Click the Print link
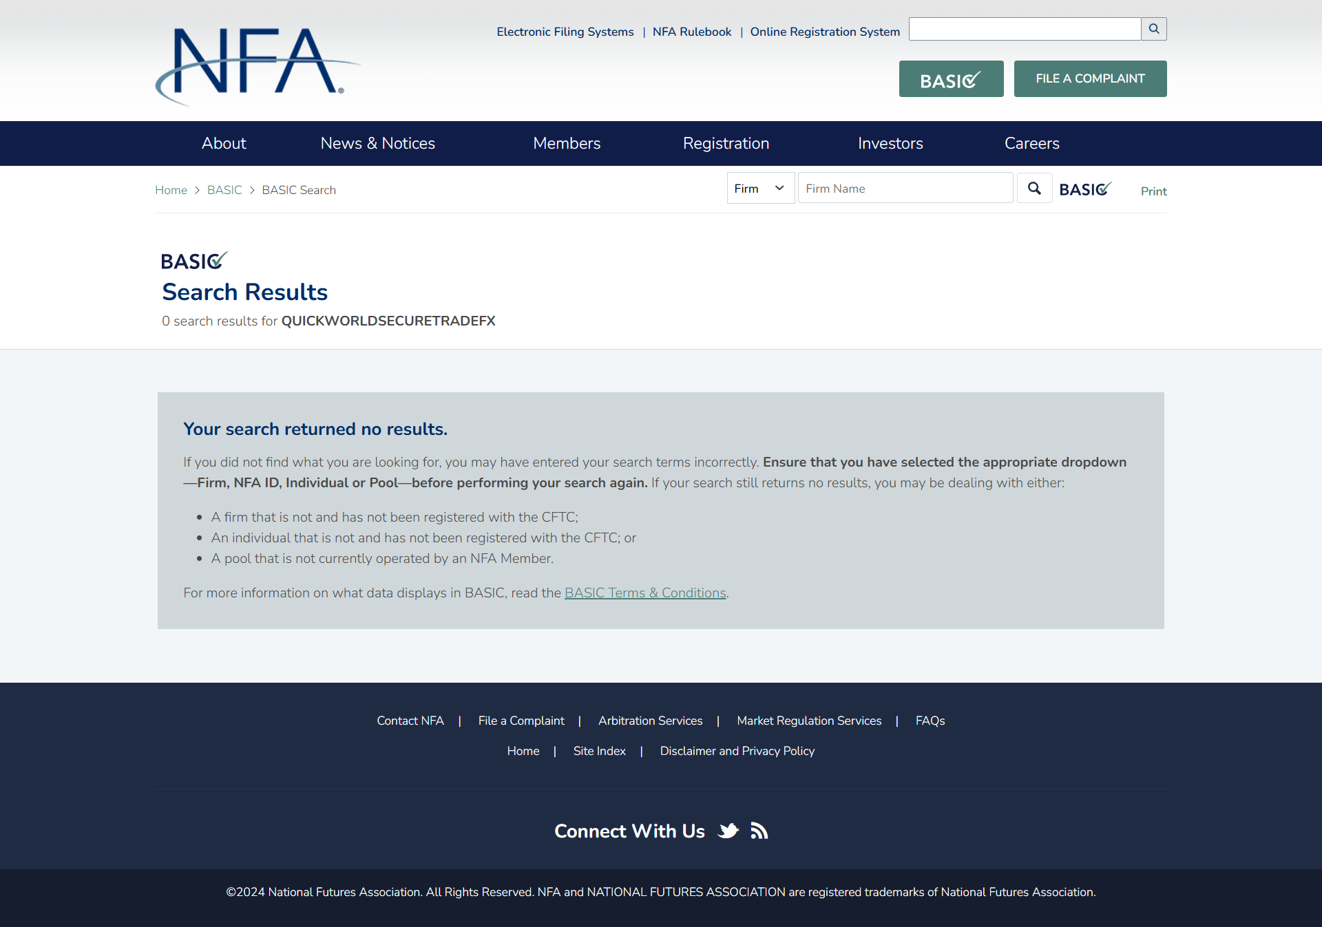This screenshot has width=1322, height=927. tap(1153, 191)
